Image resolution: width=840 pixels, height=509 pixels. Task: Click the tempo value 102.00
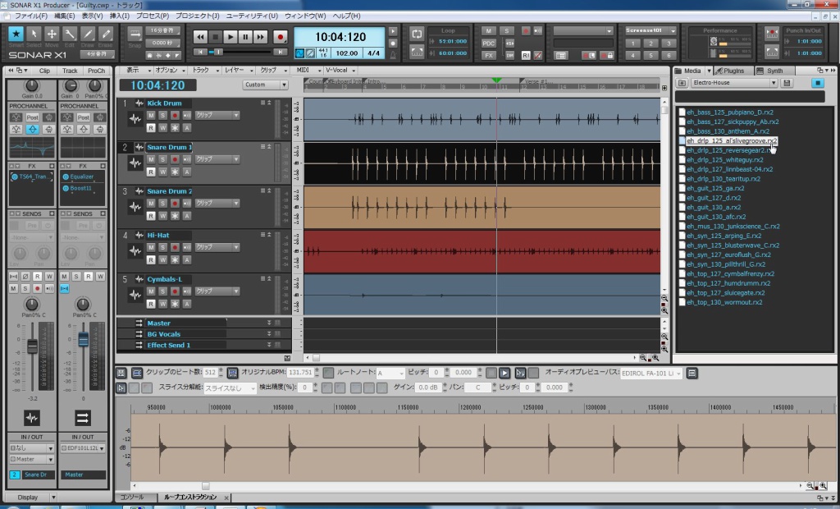(346, 53)
